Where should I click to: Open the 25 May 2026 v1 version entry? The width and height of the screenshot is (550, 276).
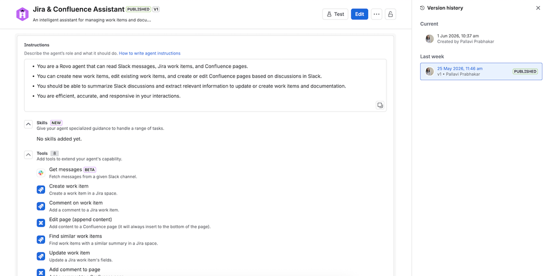click(481, 71)
